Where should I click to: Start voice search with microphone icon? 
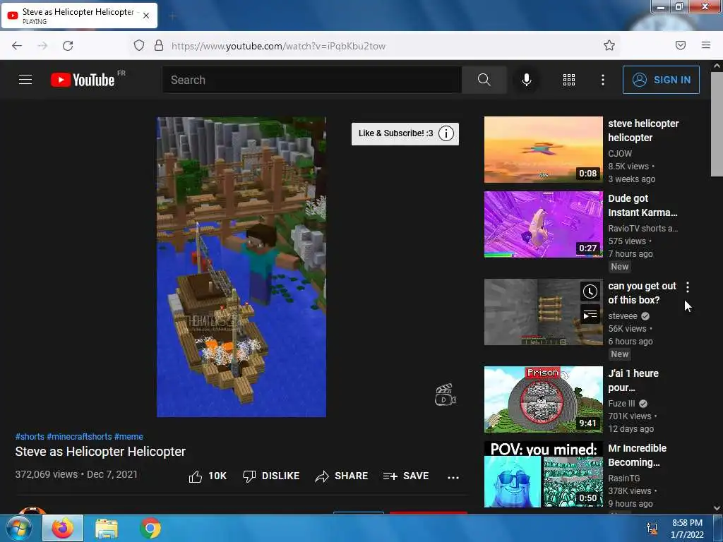526,80
